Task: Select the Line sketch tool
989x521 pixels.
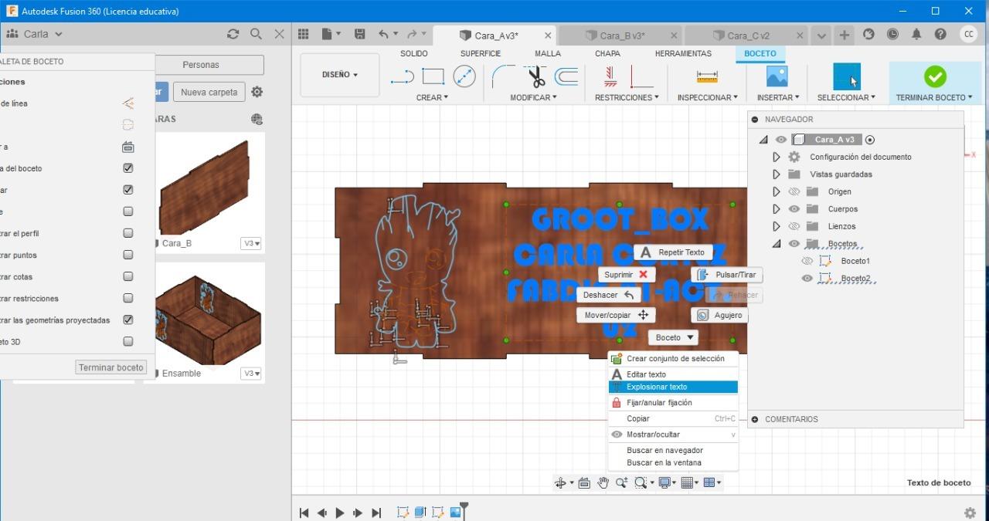Action: pos(403,76)
